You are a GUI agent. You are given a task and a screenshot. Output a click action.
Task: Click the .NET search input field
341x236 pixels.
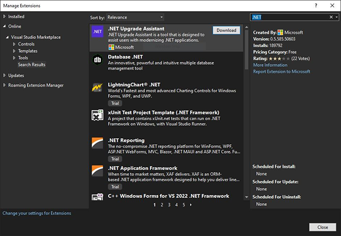(x=289, y=17)
